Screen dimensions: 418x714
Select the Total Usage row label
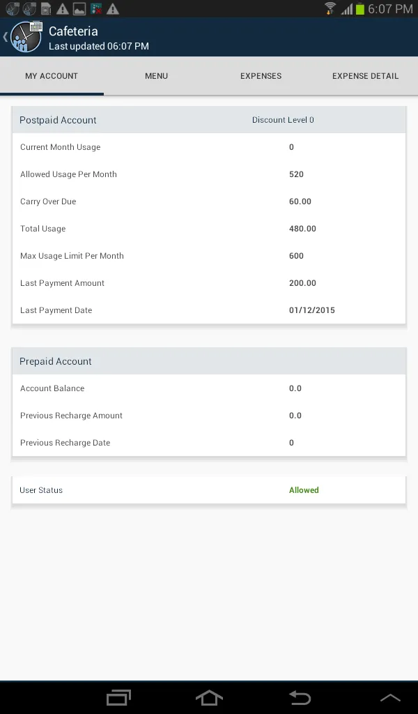tap(42, 229)
